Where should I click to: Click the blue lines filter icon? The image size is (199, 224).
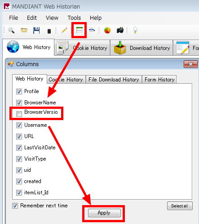[92, 30]
